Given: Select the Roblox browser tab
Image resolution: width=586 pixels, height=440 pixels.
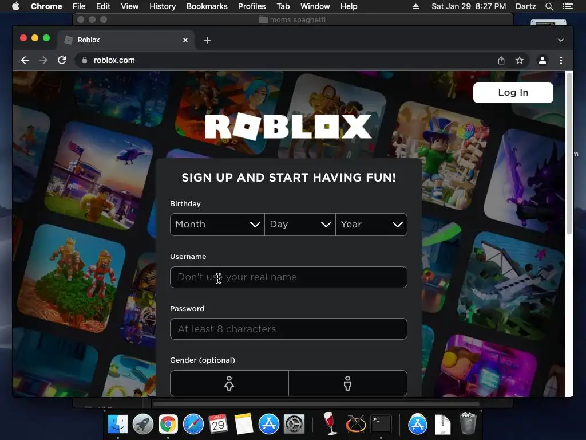Looking at the screenshot, I should 126,40.
